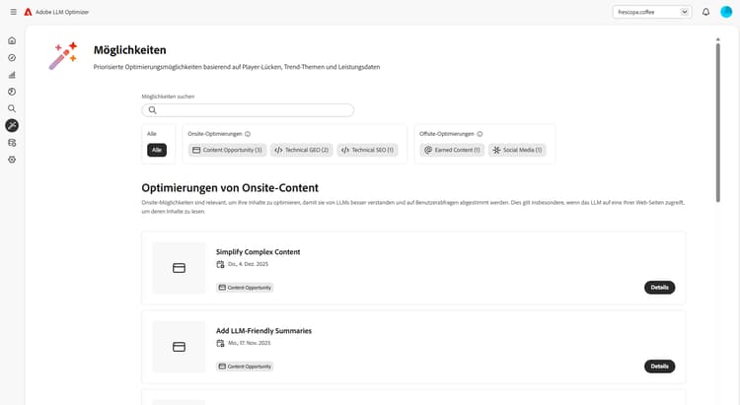Click the Adobe logo icon
Viewport: 740px width, 405px height.
tap(28, 12)
